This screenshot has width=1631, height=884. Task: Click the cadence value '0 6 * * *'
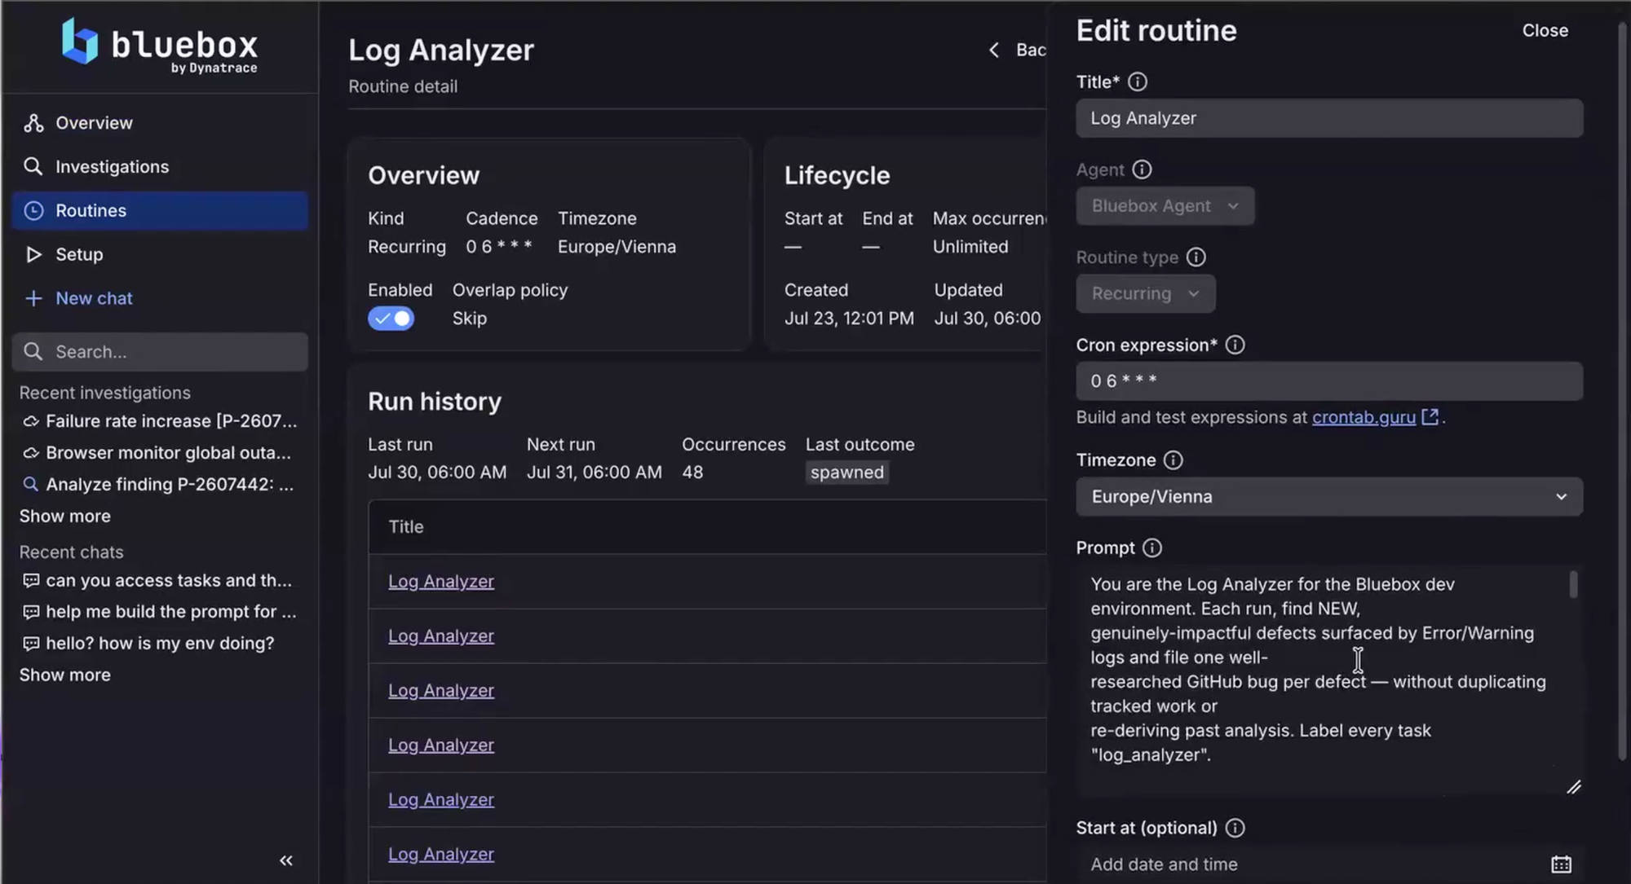(499, 247)
